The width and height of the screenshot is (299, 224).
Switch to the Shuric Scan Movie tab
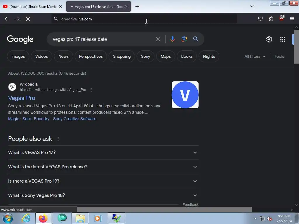(33, 6)
